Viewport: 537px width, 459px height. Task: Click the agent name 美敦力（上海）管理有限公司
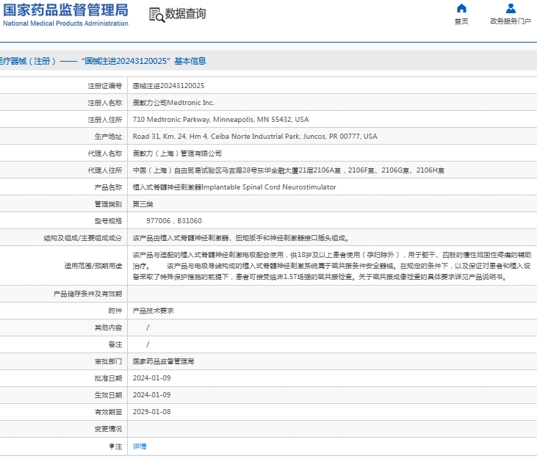(177, 153)
